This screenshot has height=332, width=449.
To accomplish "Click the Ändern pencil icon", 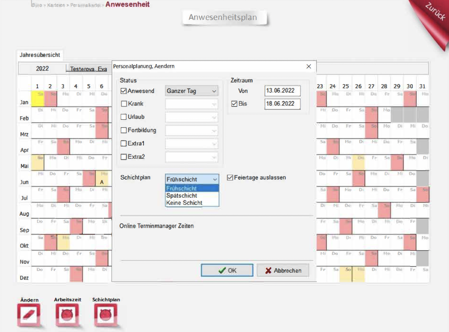I will (x=29, y=315).
